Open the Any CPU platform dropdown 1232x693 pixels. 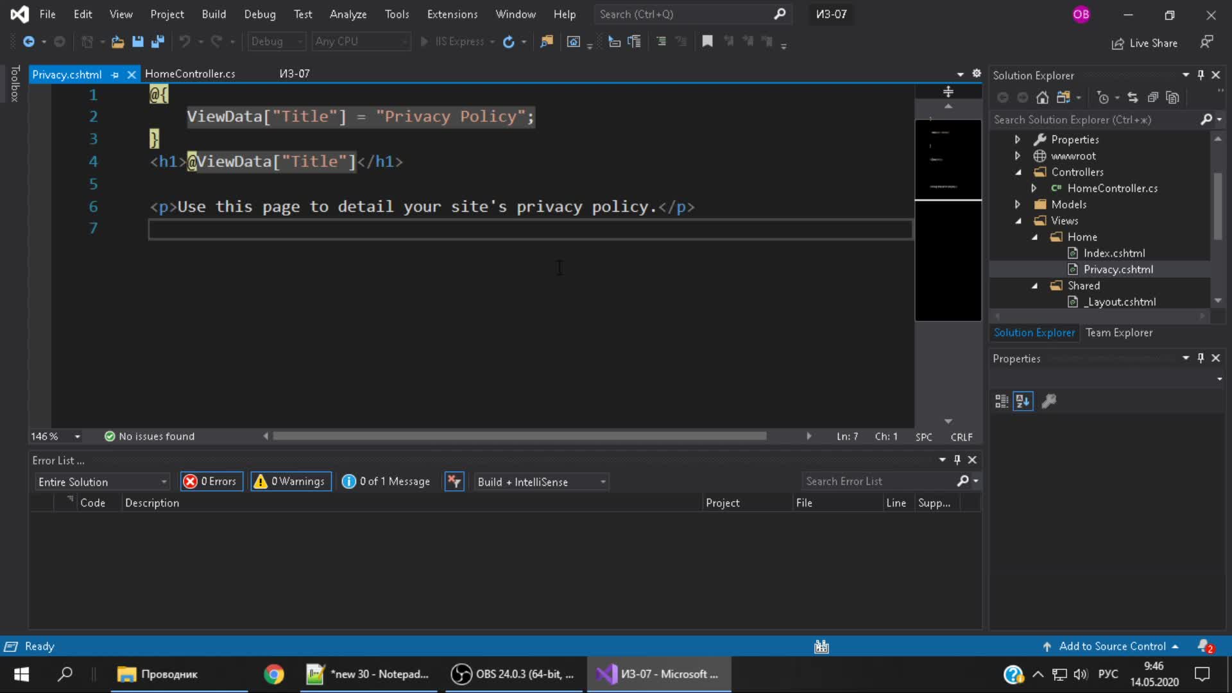[361, 42]
